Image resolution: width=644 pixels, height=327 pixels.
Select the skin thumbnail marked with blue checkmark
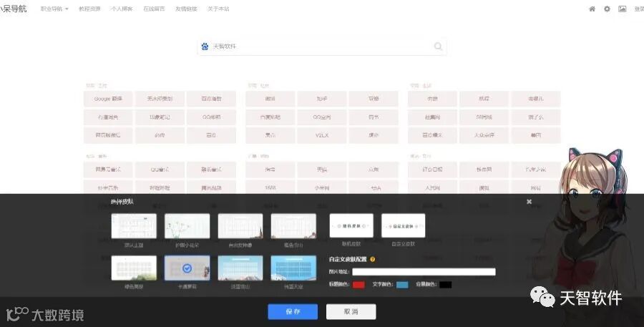(x=187, y=268)
